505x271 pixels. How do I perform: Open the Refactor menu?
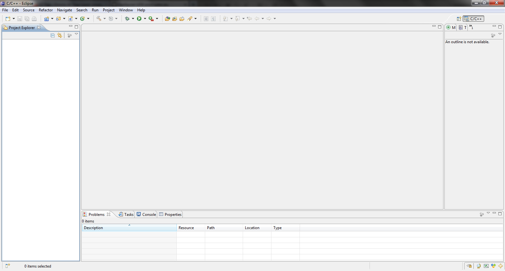click(x=46, y=10)
